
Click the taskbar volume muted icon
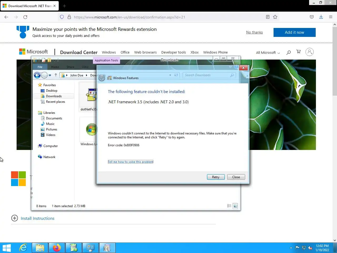click(310, 248)
